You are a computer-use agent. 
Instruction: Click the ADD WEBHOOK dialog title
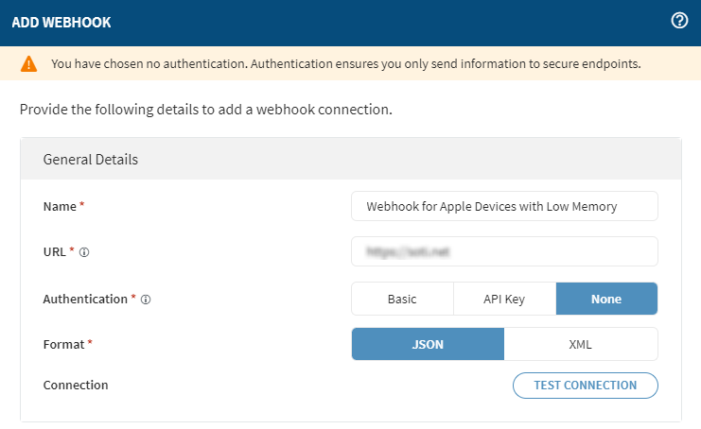pyautogui.click(x=61, y=23)
